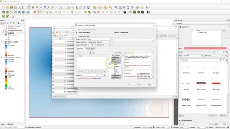Collapse the Conditionals function group

coord(110,63)
